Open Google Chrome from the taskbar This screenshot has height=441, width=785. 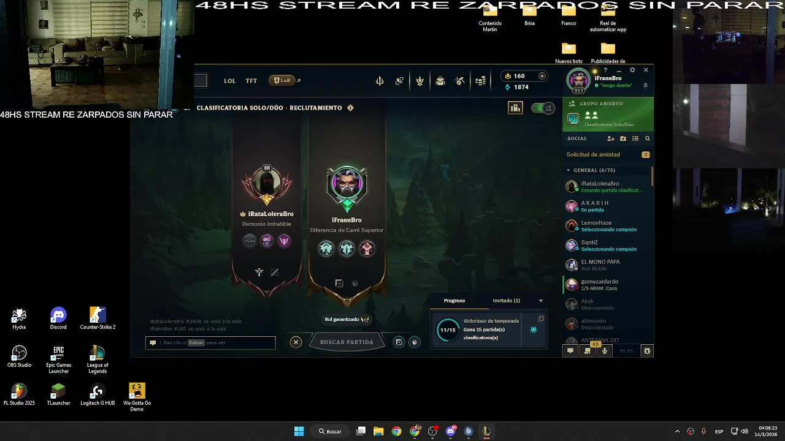coord(397,431)
